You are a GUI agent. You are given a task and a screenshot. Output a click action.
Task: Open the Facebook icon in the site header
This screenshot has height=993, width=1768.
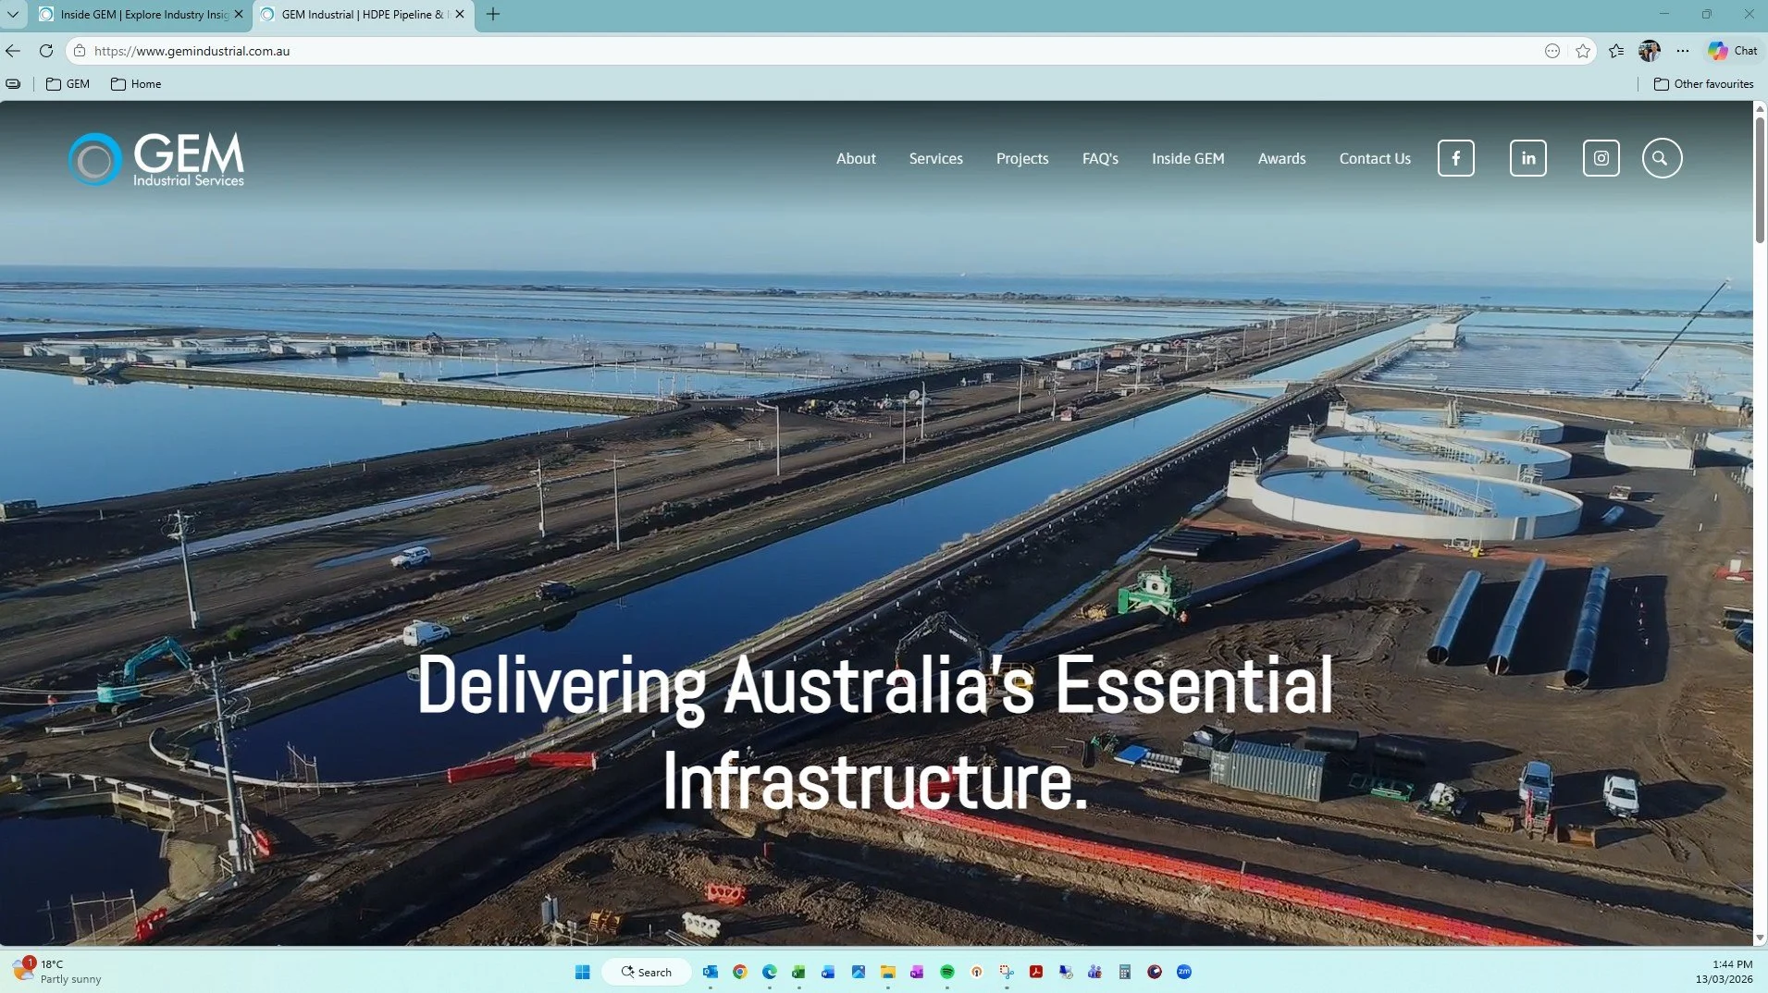point(1455,157)
